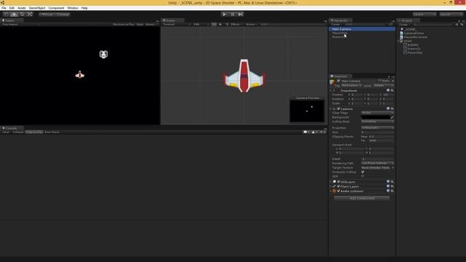Select the Move tool in toolbar

(x=14, y=15)
